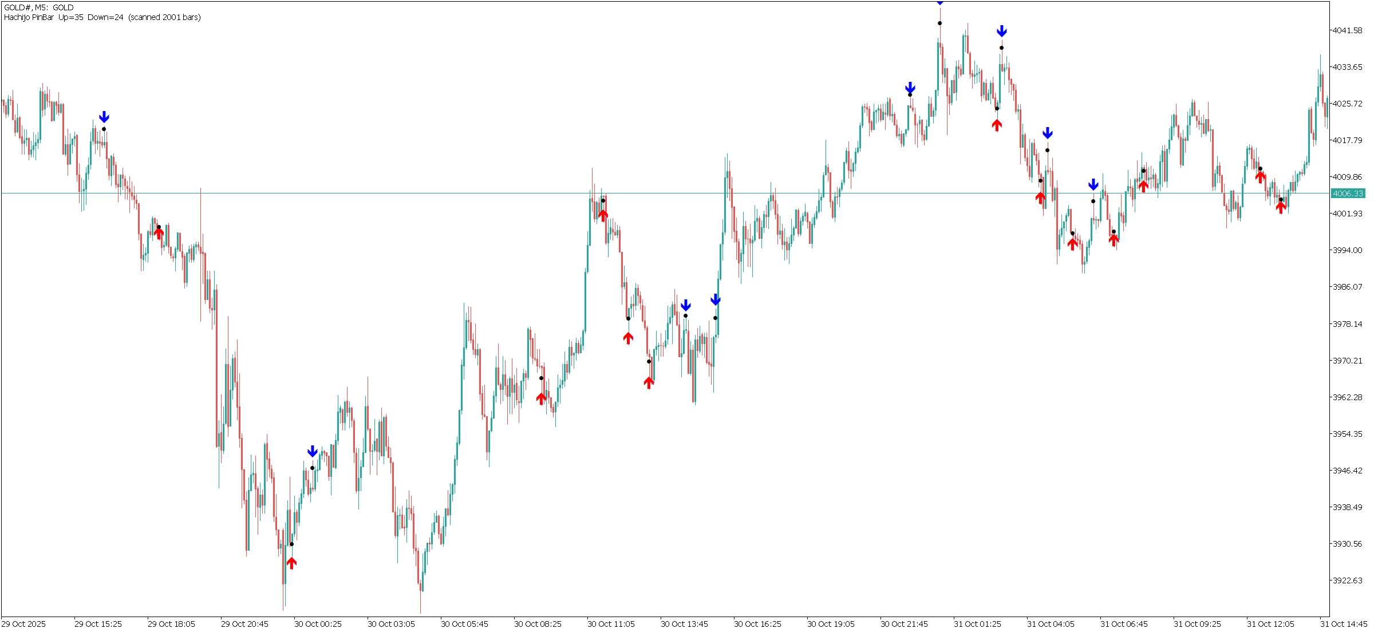This screenshot has height=632, width=1374.
Task: Click the GOLD#, M5 chart title
Action: tap(38, 7)
